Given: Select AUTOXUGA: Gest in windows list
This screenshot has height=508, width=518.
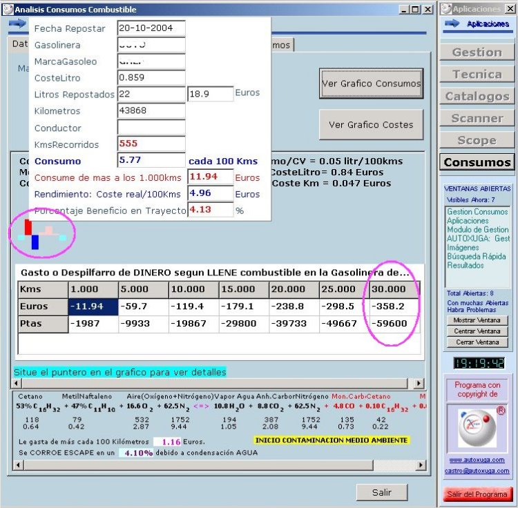Looking at the screenshot, I should click(478, 238).
